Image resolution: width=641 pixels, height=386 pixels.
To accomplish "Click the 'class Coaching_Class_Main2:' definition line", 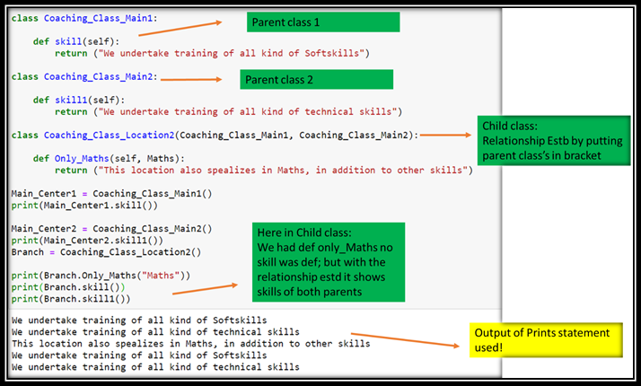I will [x=84, y=77].
